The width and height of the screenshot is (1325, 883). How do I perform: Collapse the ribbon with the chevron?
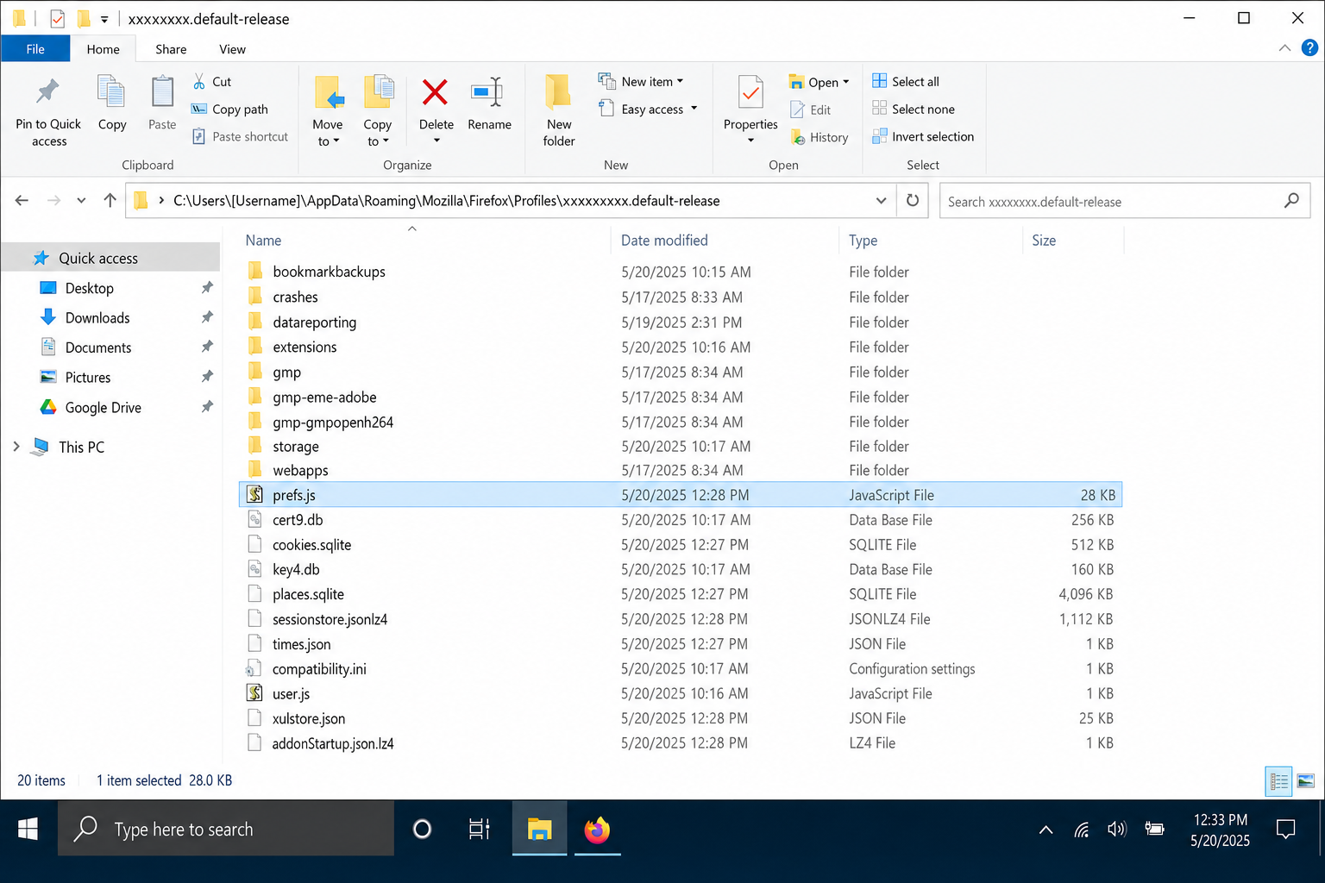pos(1284,48)
